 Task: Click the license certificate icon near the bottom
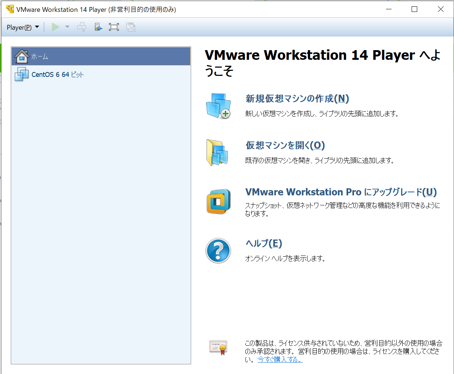tap(218, 348)
